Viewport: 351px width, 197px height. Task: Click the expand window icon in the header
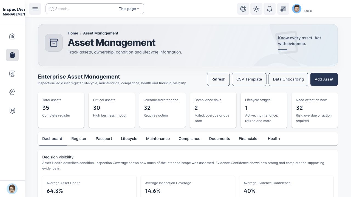283,9
